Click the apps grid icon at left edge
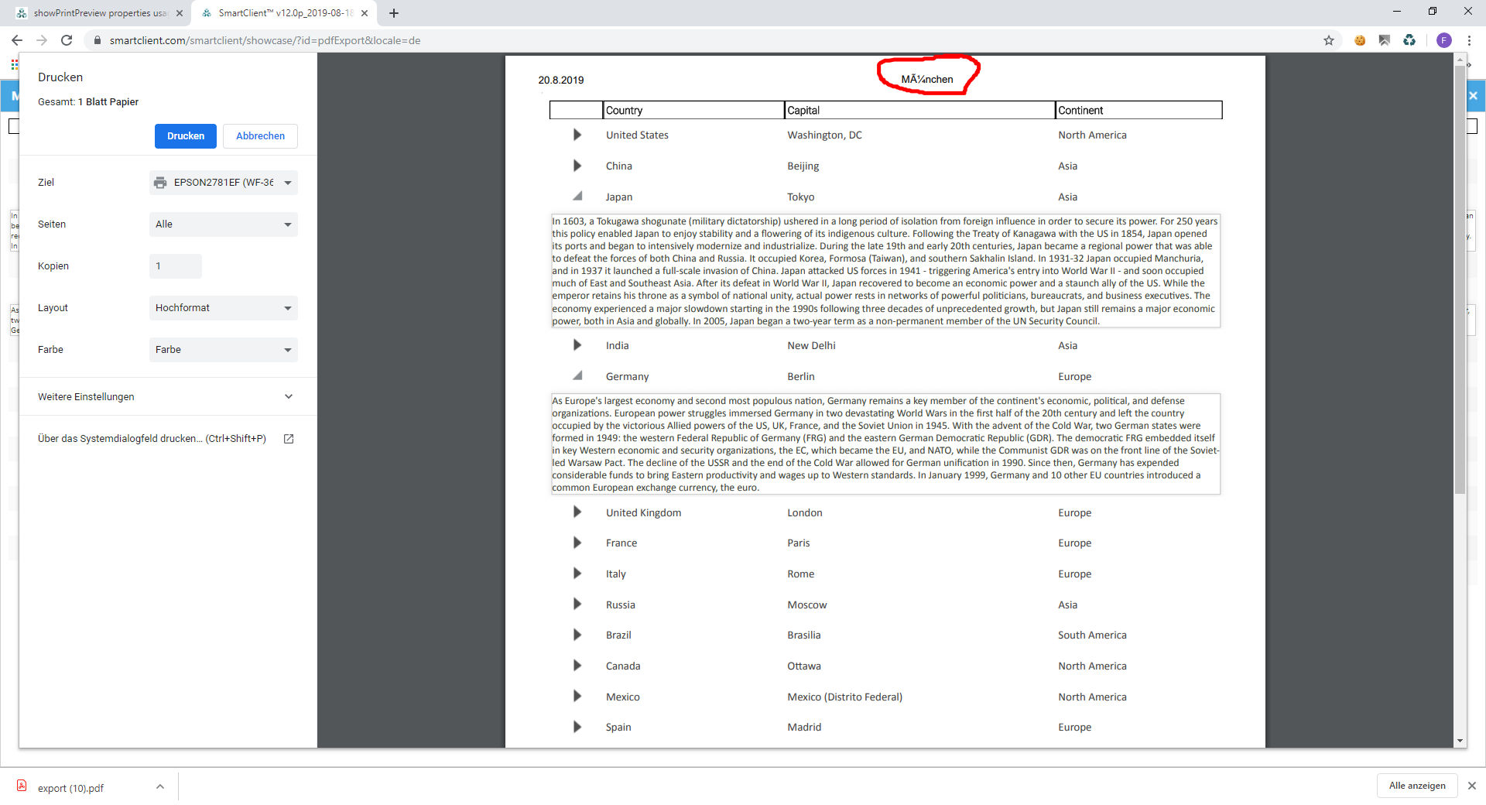Viewport: 1486px width, 805px height. click(x=14, y=64)
